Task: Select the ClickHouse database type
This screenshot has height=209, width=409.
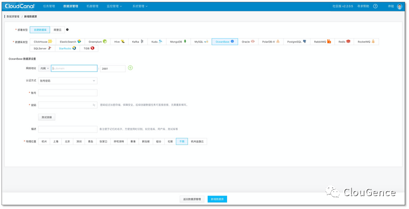Action: [43, 42]
